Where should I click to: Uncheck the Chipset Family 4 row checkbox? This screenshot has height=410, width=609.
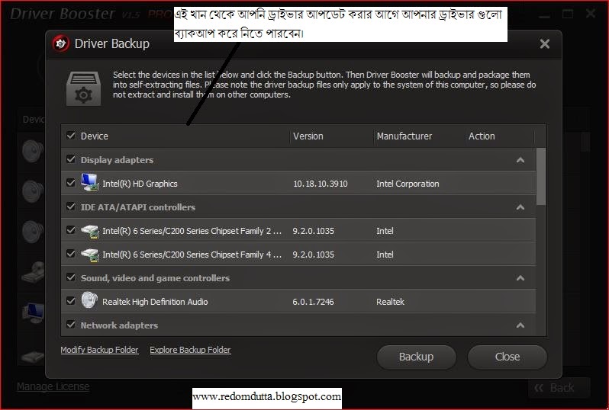pyautogui.click(x=71, y=254)
